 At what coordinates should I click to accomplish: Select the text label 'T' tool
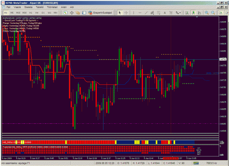tap(171, 13)
